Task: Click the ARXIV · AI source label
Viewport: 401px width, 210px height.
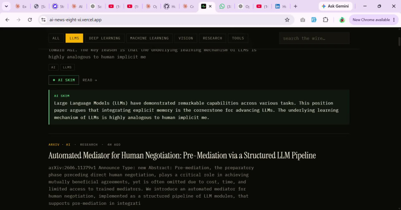Action: pyautogui.click(x=59, y=145)
